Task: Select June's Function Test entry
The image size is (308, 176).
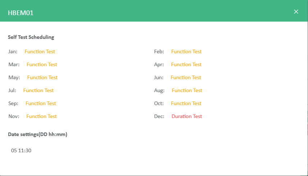Action: [186, 77]
